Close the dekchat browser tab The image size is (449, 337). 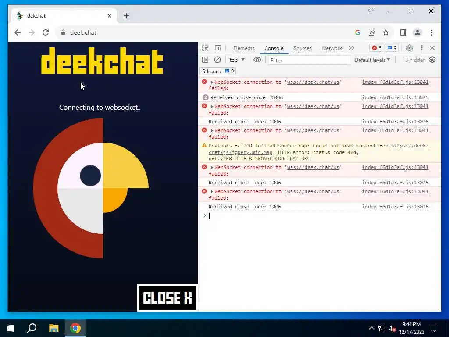point(110,16)
